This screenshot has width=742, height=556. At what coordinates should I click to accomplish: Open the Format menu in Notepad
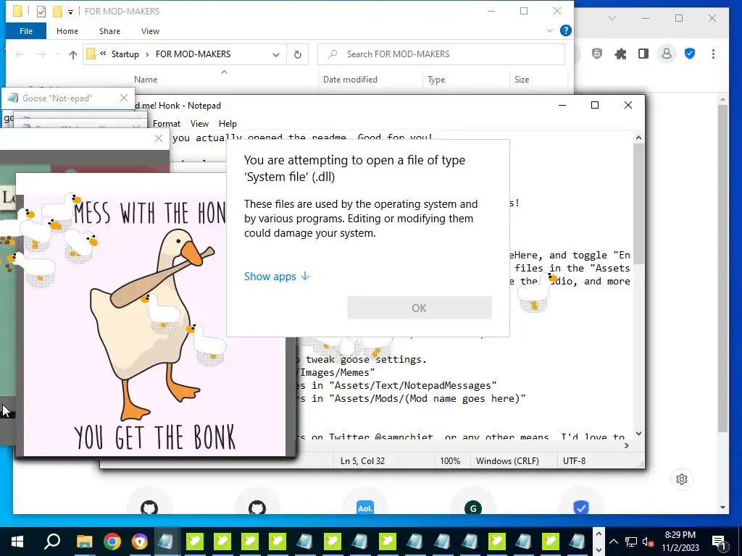point(167,123)
